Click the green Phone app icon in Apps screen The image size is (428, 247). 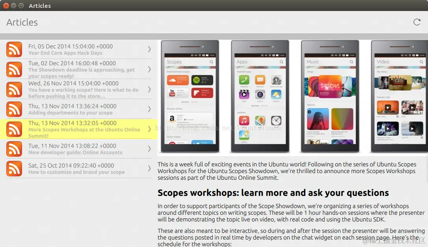click(244, 80)
